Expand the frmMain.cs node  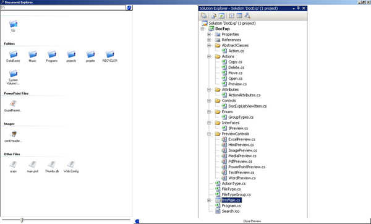pos(209,200)
